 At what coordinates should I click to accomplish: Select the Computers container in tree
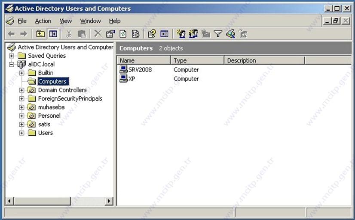53,81
